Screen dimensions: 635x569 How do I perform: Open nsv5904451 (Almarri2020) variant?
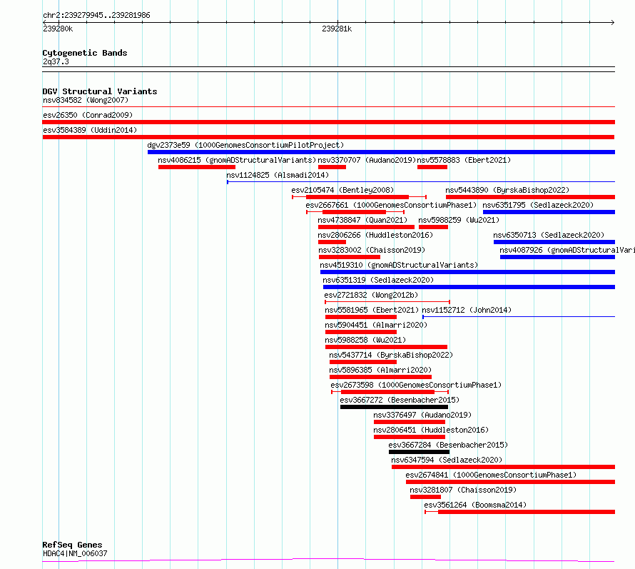(x=376, y=325)
